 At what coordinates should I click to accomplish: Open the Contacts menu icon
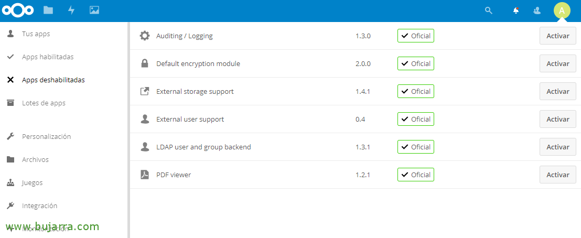pos(537,10)
